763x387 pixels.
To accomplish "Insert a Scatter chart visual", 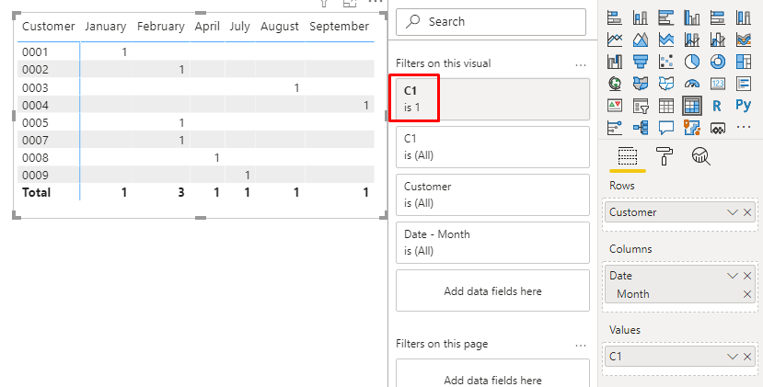I will [666, 62].
